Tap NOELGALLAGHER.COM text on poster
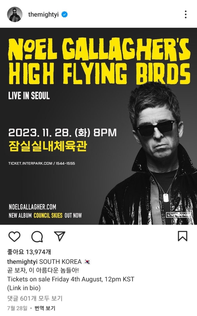This screenshot has height=316, width=197. [x=32, y=207]
